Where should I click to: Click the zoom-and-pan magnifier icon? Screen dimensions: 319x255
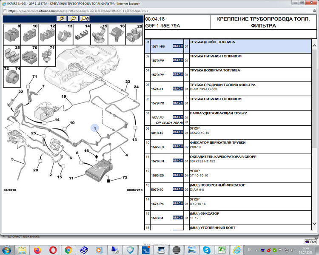coord(85,19)
